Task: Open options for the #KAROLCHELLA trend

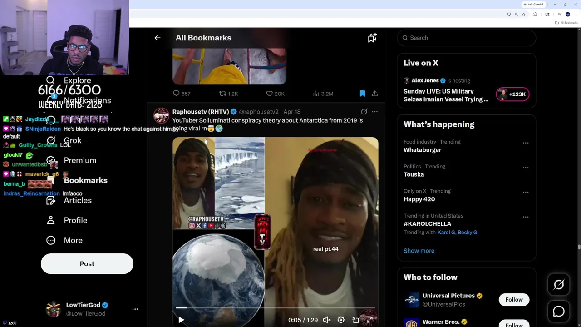Action: (526, 217)
